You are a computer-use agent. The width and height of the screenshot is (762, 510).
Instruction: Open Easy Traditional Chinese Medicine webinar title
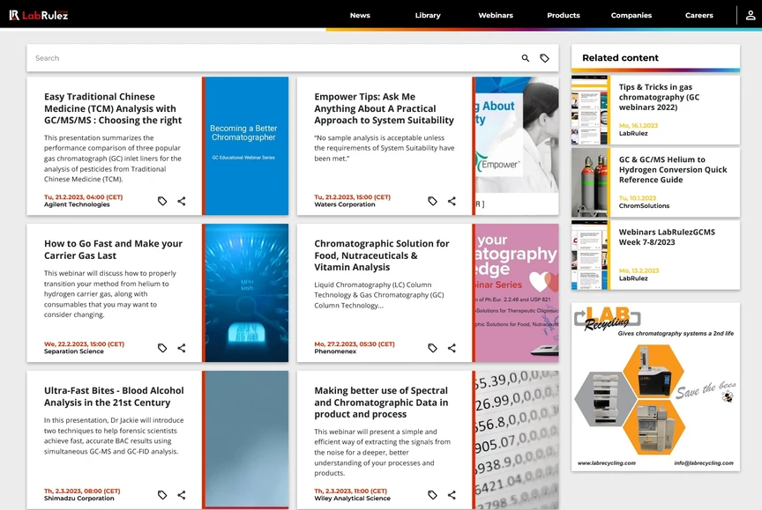coord(113,108)
